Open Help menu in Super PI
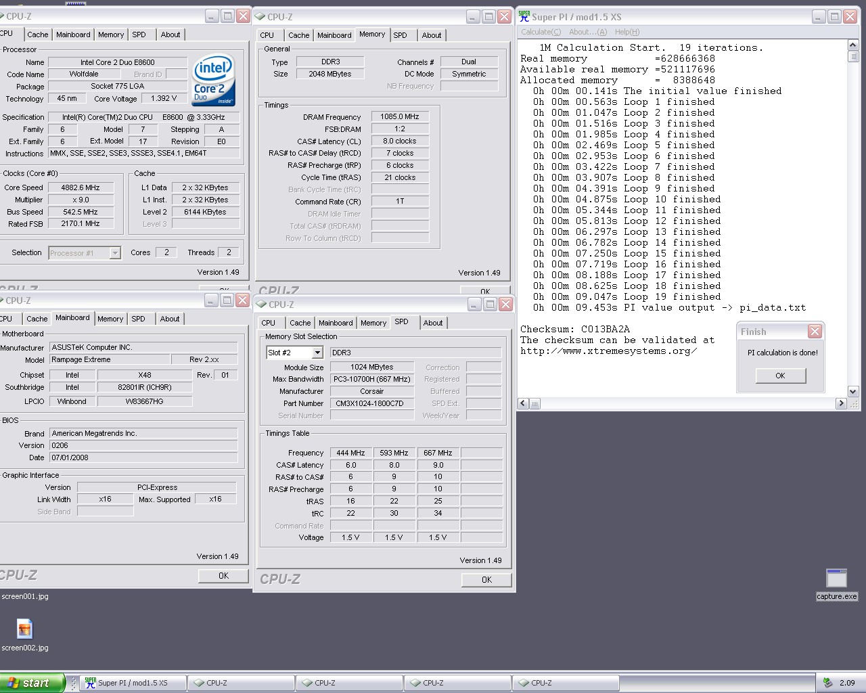This screenshot has width=866, height=693. 627,32
